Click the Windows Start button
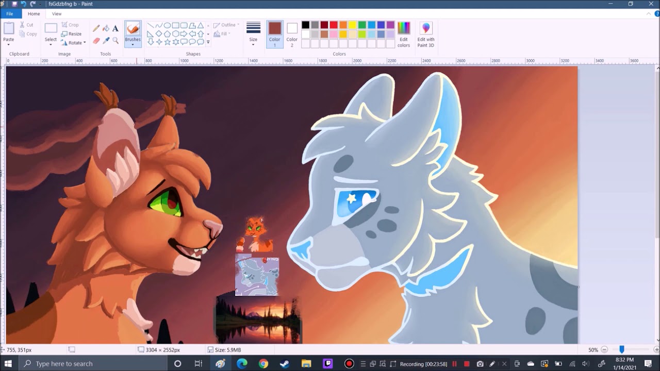The image size is (660, 371). (8, 364)
